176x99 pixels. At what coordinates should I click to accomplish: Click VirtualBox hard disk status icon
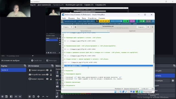click(x=116, y=92)
